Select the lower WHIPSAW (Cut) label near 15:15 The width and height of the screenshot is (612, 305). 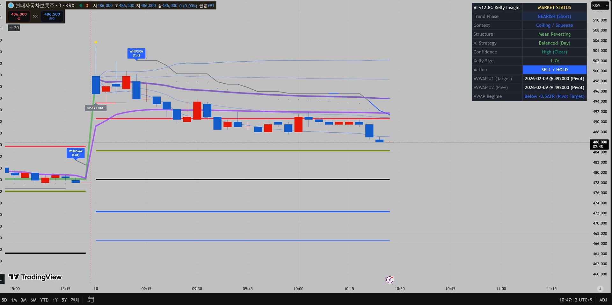point(76,153)
